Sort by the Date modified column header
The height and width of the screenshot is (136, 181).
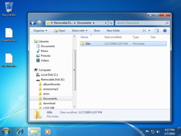tap(113, 37)
